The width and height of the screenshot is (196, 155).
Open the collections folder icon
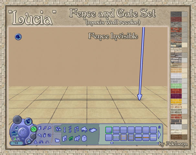coord(57,140)
